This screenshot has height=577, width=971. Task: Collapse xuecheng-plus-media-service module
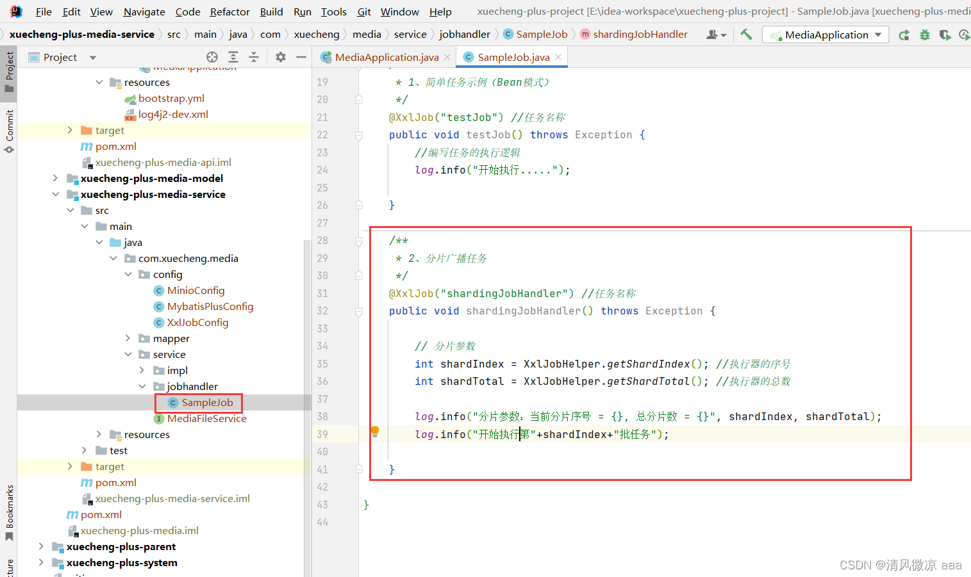[56, 194]
